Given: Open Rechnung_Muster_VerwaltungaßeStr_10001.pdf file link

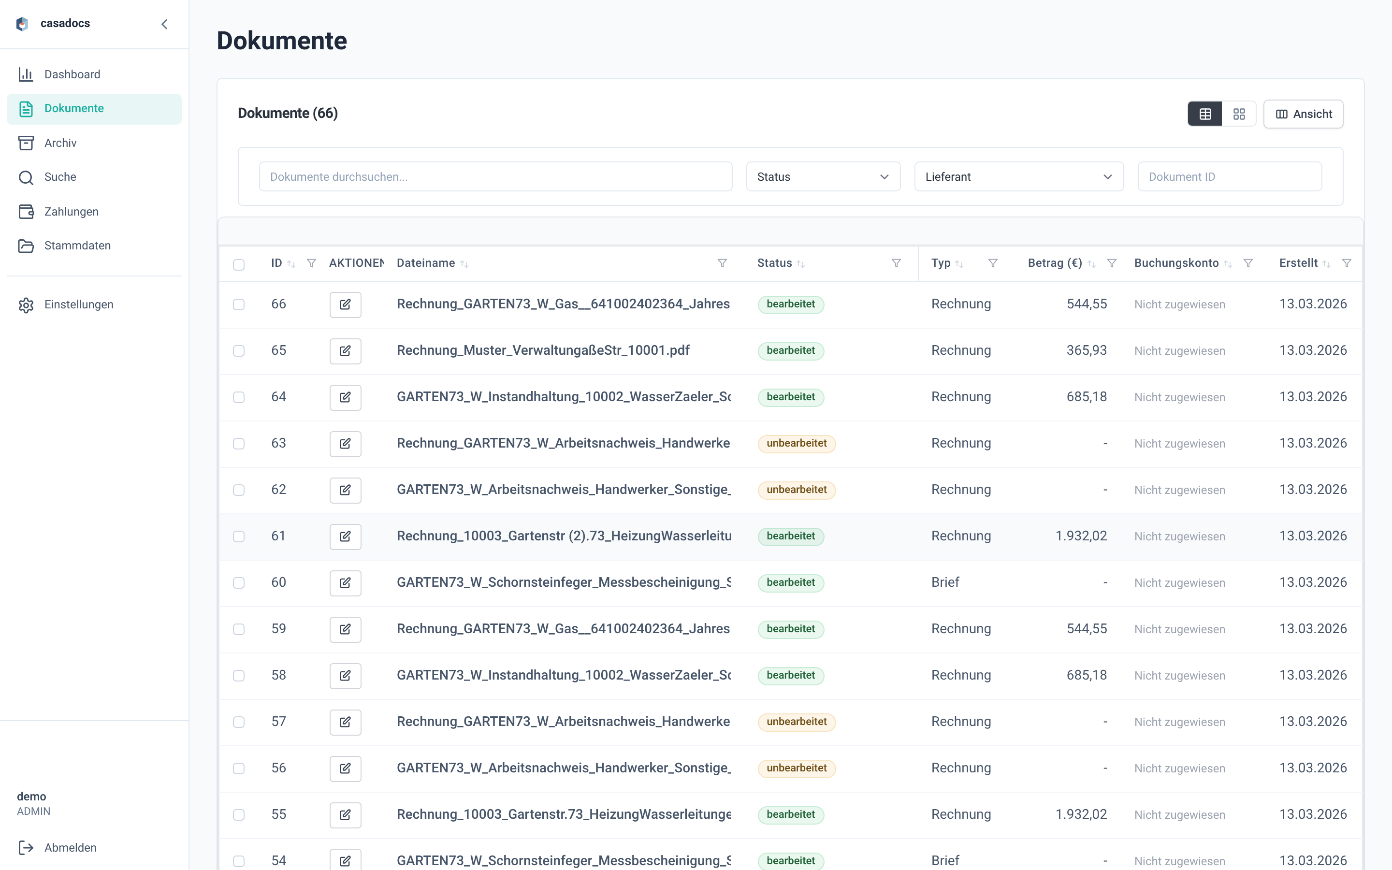Looking at the screenshot, I should pos(543,350).
